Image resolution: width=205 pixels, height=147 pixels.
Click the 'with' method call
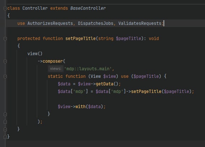pos(80,107)
